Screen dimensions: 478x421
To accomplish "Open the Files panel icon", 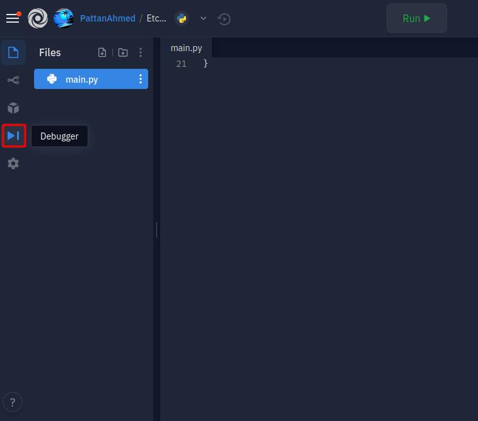I will (13, 52).
